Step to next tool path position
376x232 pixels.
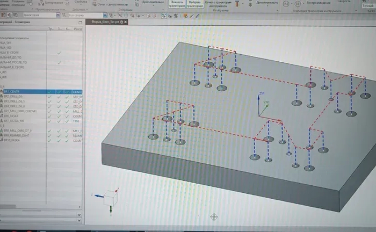click(x=297, y=4)
